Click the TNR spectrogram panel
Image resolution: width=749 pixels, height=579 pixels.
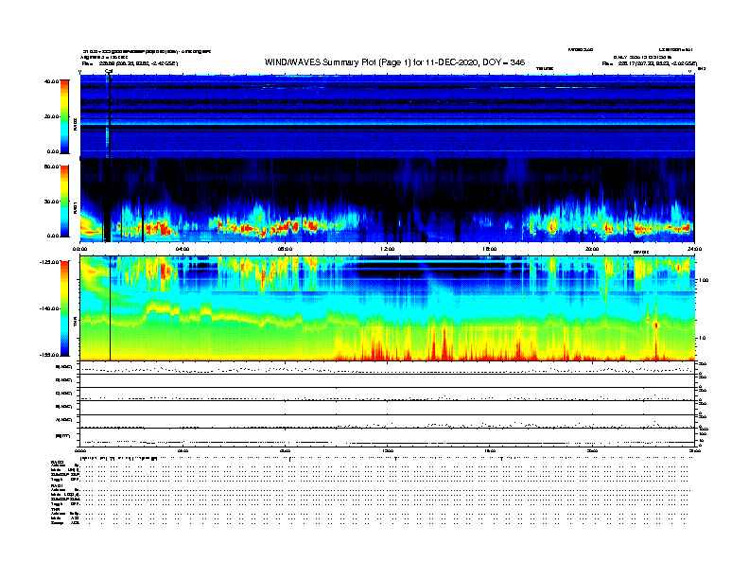point(388,308)
